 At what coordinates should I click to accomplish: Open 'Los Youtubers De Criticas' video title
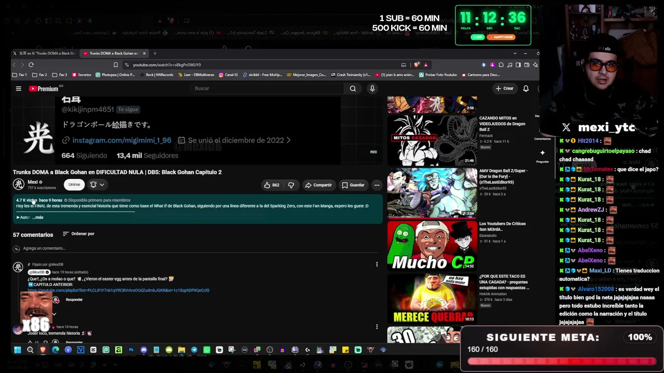[x=502, y=226]
